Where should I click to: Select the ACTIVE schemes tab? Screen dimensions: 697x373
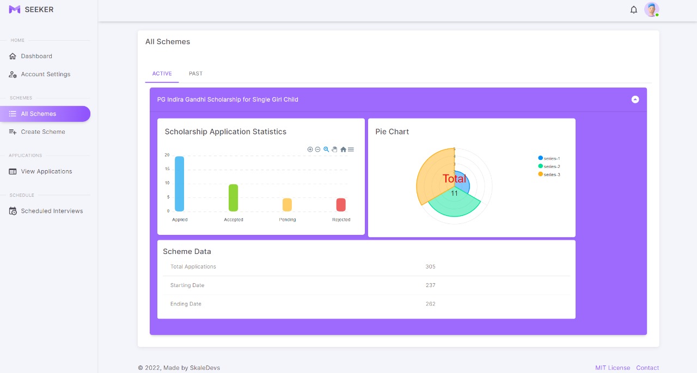coord(162,73)
